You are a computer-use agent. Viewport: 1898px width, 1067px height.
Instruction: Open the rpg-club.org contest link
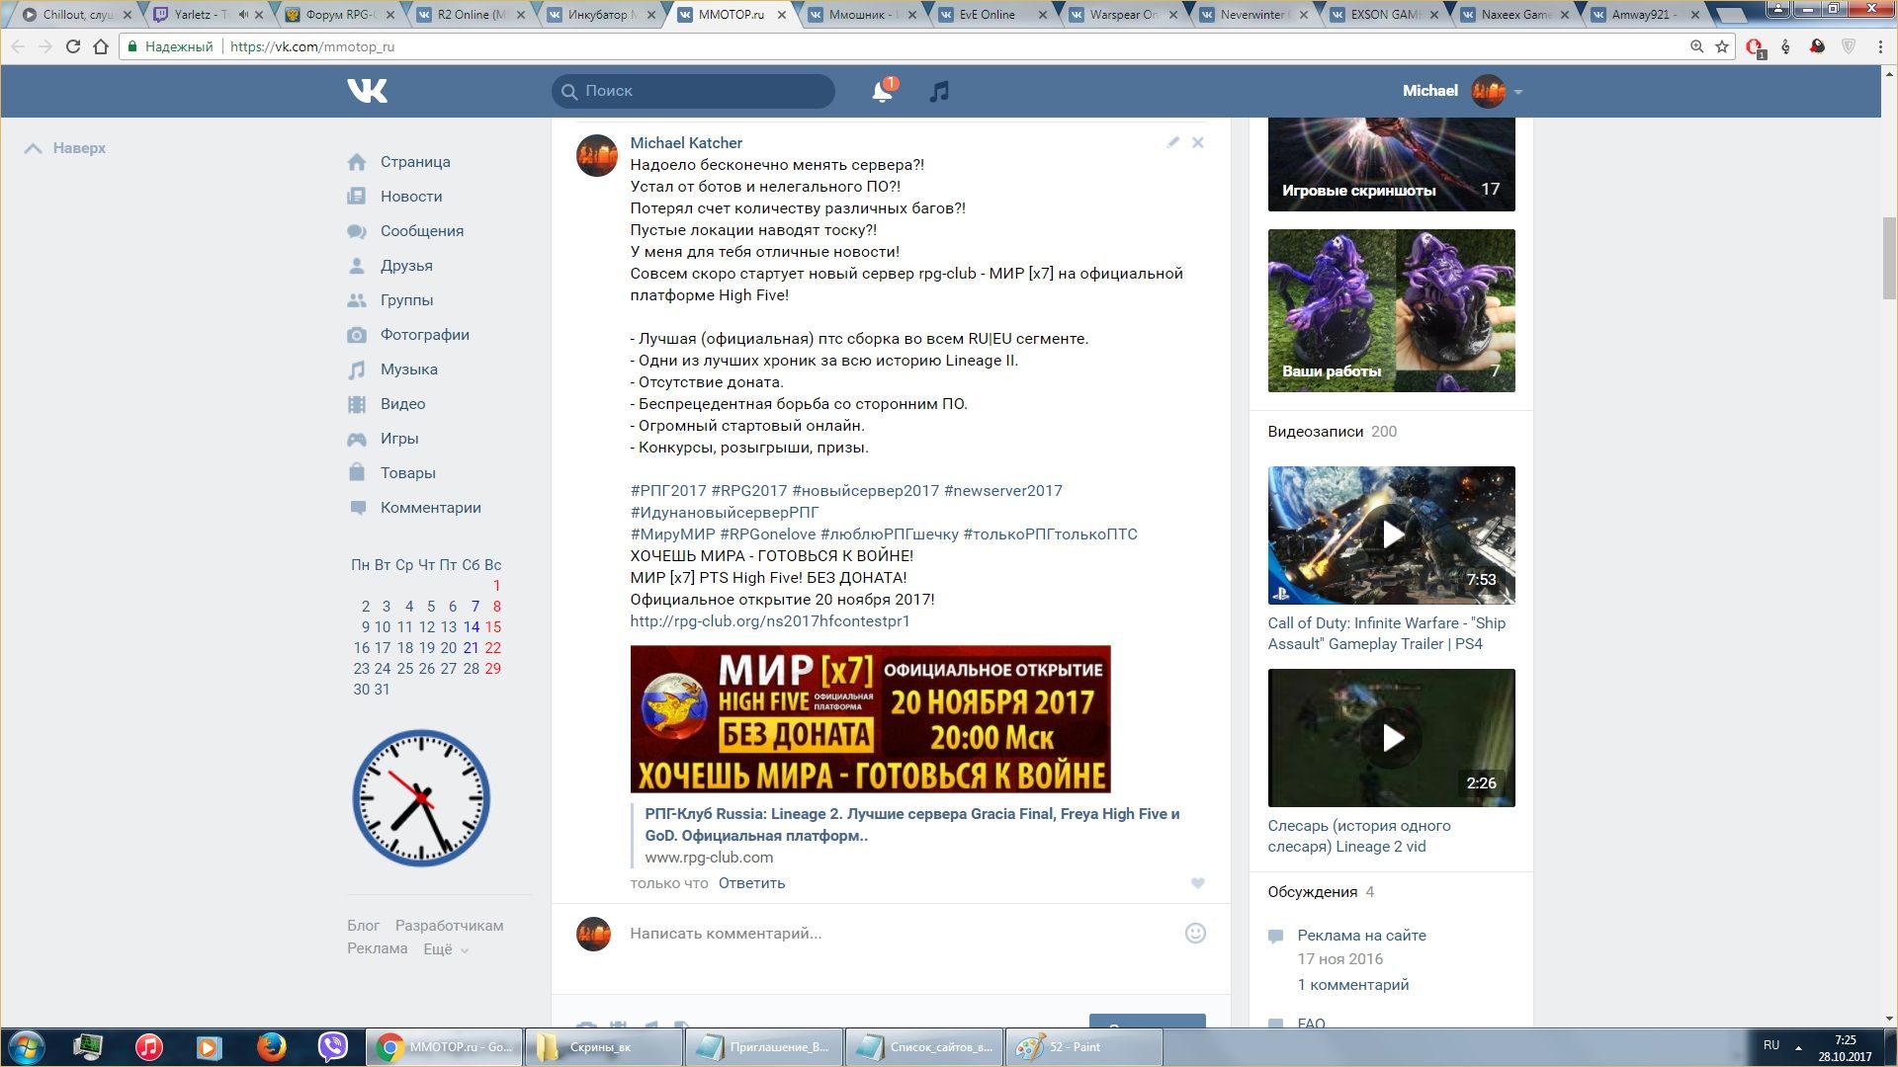[x=769, y=621]
